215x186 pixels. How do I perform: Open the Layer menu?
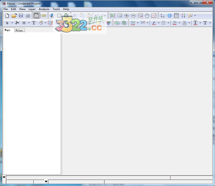(32, 9)
